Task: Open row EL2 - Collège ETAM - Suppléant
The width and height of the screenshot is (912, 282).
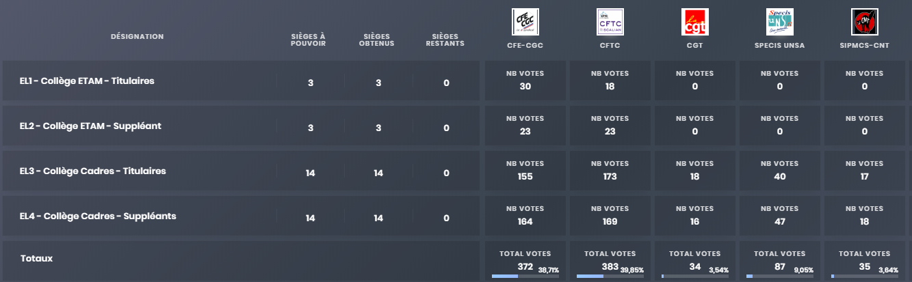Action: pyautogui.click(x=241, y=126)
